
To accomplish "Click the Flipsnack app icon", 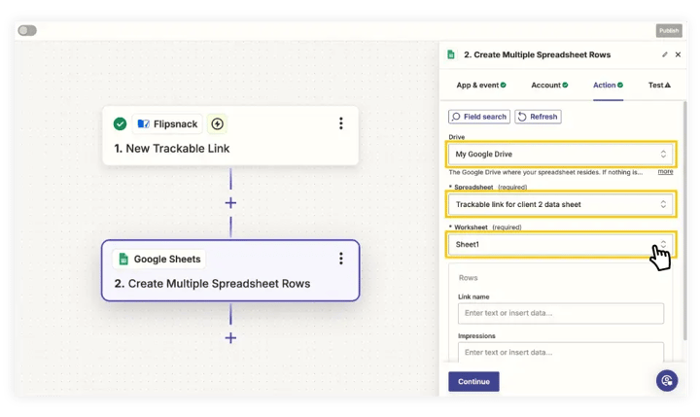I will pyautogui.click(x=143, y=123).
